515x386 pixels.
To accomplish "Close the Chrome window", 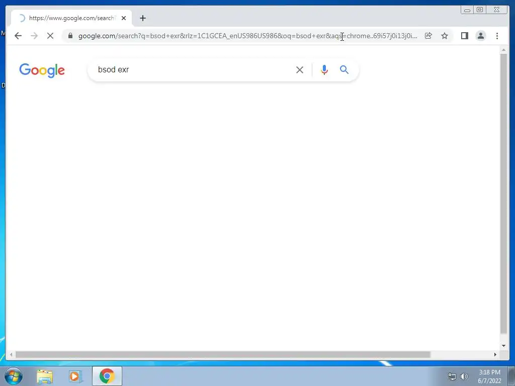I will click(x=496, y=10).
